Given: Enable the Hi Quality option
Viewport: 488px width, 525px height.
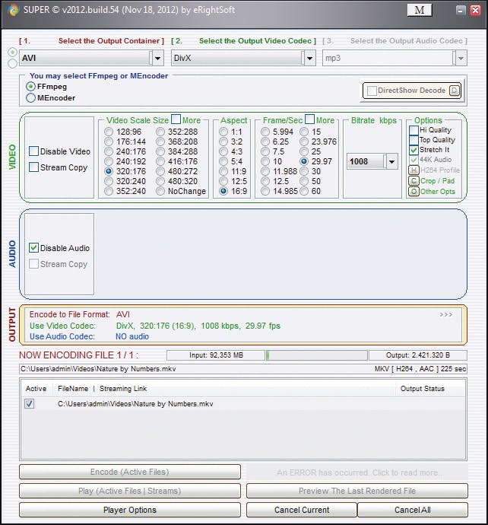Looking at the screenshot, I should pos(414,130).
